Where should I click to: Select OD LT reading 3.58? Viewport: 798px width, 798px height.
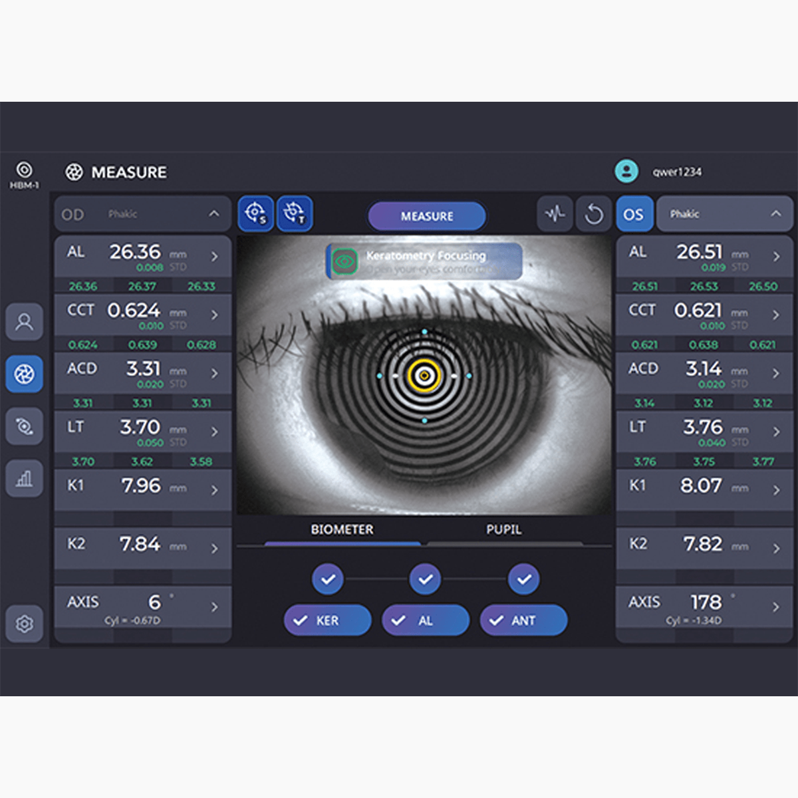click(201, 462)
